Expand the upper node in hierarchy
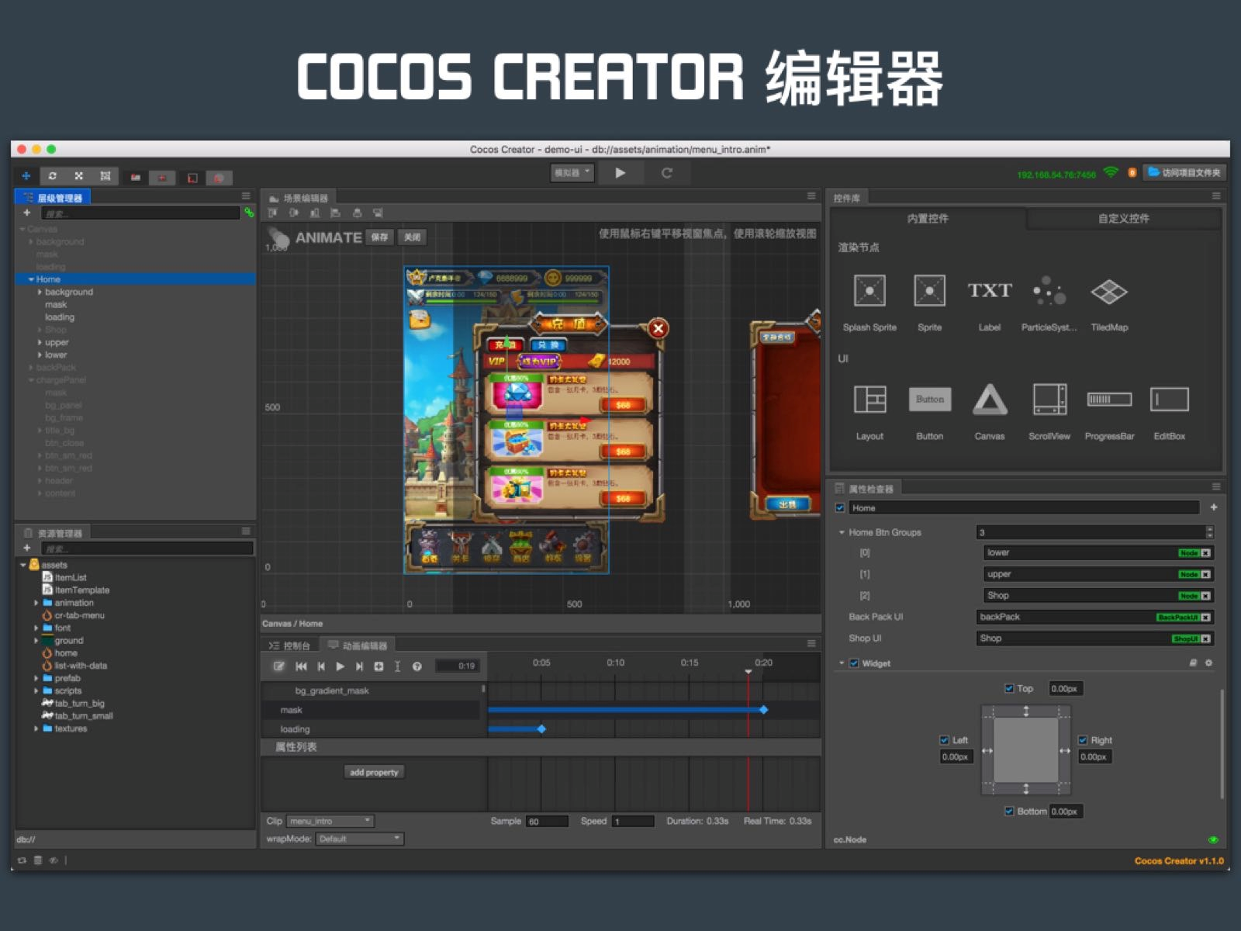The height and width of the screenshot is (931, 1241). click(40, 342)
